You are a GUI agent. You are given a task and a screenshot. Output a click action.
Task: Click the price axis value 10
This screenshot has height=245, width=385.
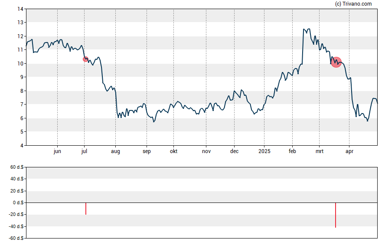click(20, 64)
